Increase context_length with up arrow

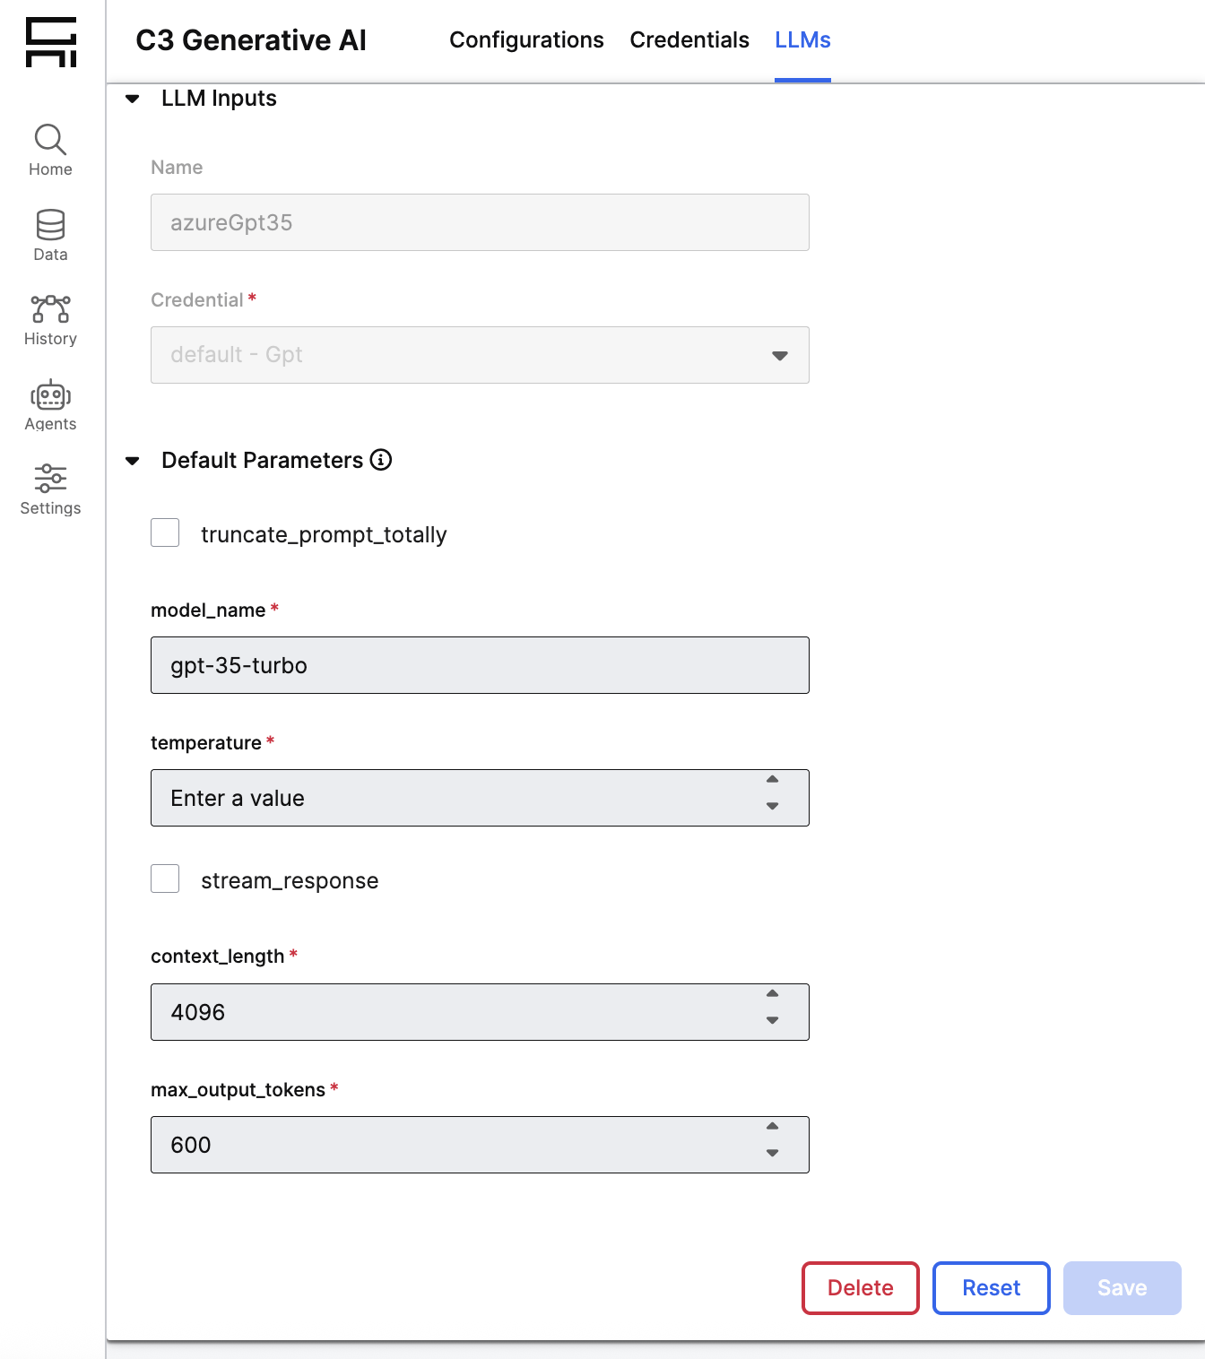[x=772, y=994]
